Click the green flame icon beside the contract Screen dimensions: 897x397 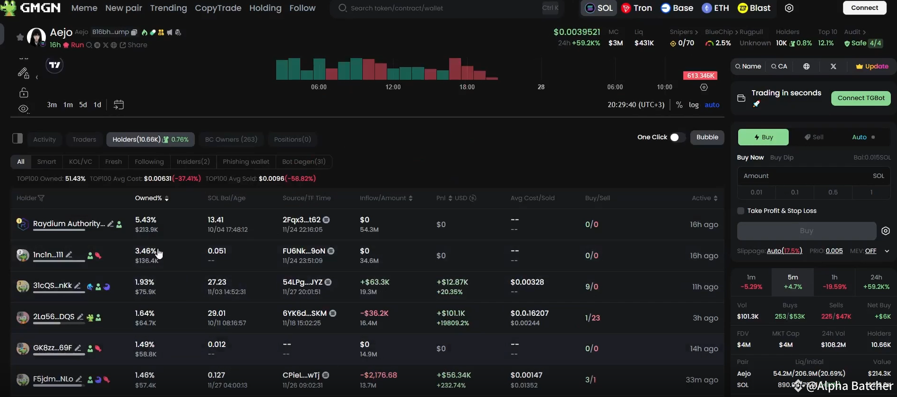144,32
